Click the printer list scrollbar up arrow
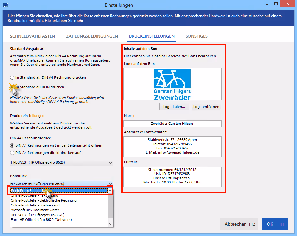 click(x=110, y=191)
